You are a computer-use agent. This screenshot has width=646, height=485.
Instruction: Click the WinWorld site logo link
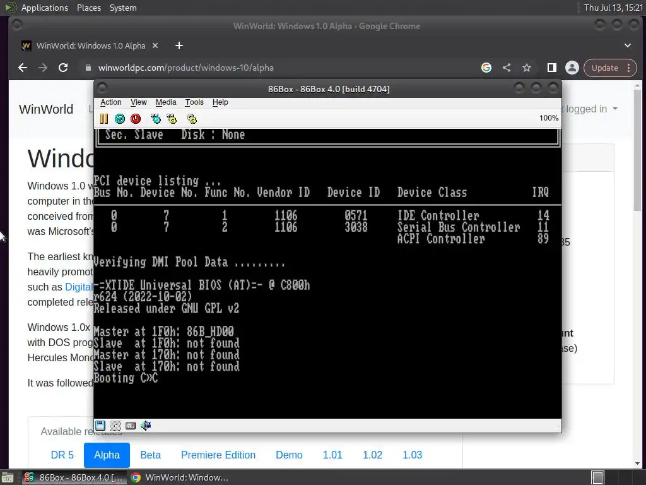click(46, 109)
